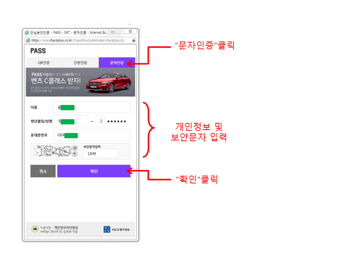The width and height of the screenshot is (359, 269).
Task: Click the page favicon in address bar
Action: [28, 40]
